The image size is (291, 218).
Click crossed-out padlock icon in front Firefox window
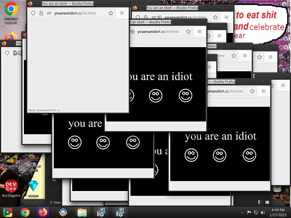coord(41,13)
